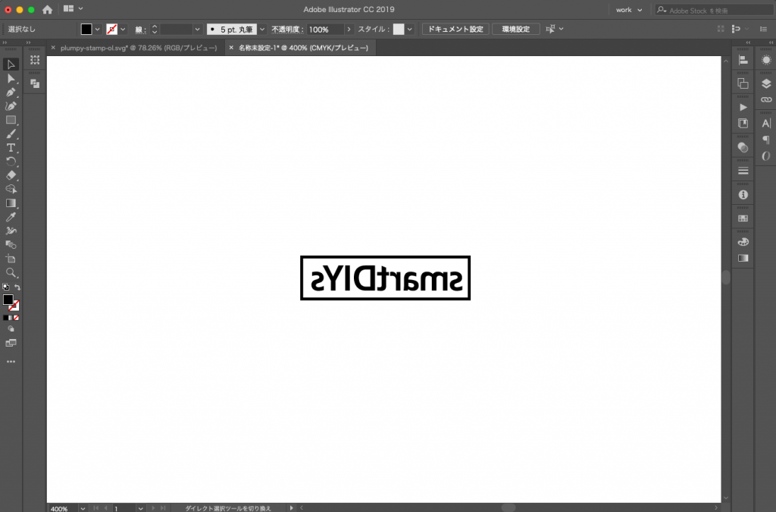Select the Curvature tool
Image resolution: width=776 pixels, height=512 pixels.
point(11,106)
